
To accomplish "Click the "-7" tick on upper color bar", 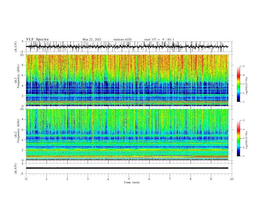I will point(243,102).
